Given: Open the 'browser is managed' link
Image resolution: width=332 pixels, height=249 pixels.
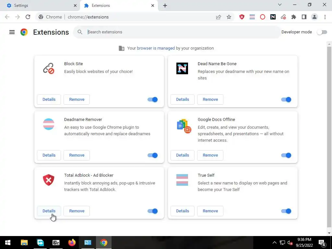Looking at the screenshot, I should [x=156, y=48].
